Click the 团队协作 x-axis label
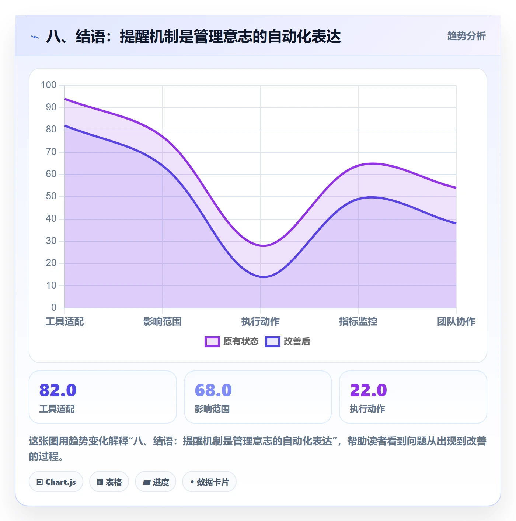516x521 pixels. click(456, 321)
